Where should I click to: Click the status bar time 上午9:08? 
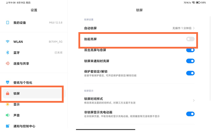[11, 2]
